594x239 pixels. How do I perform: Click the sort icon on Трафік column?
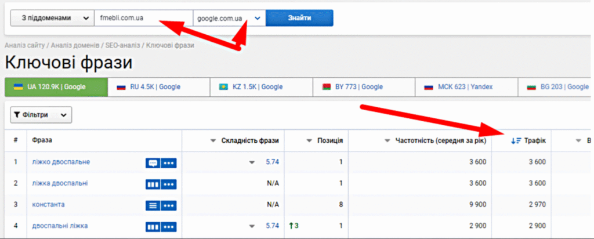tap(515, 140)
